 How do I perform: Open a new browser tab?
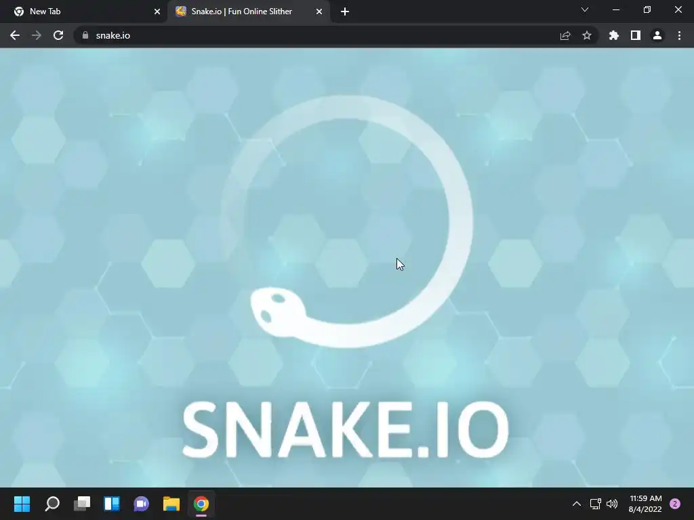click(x=345, y=12)
